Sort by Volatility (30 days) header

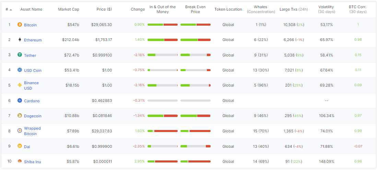point(326,9)
